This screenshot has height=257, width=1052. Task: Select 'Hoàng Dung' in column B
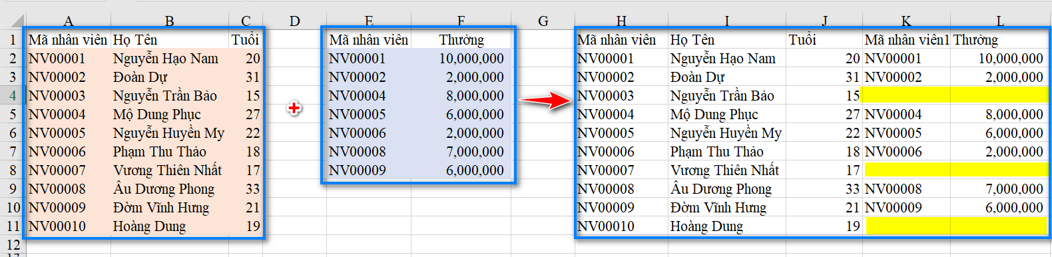[x=149, y=226]
